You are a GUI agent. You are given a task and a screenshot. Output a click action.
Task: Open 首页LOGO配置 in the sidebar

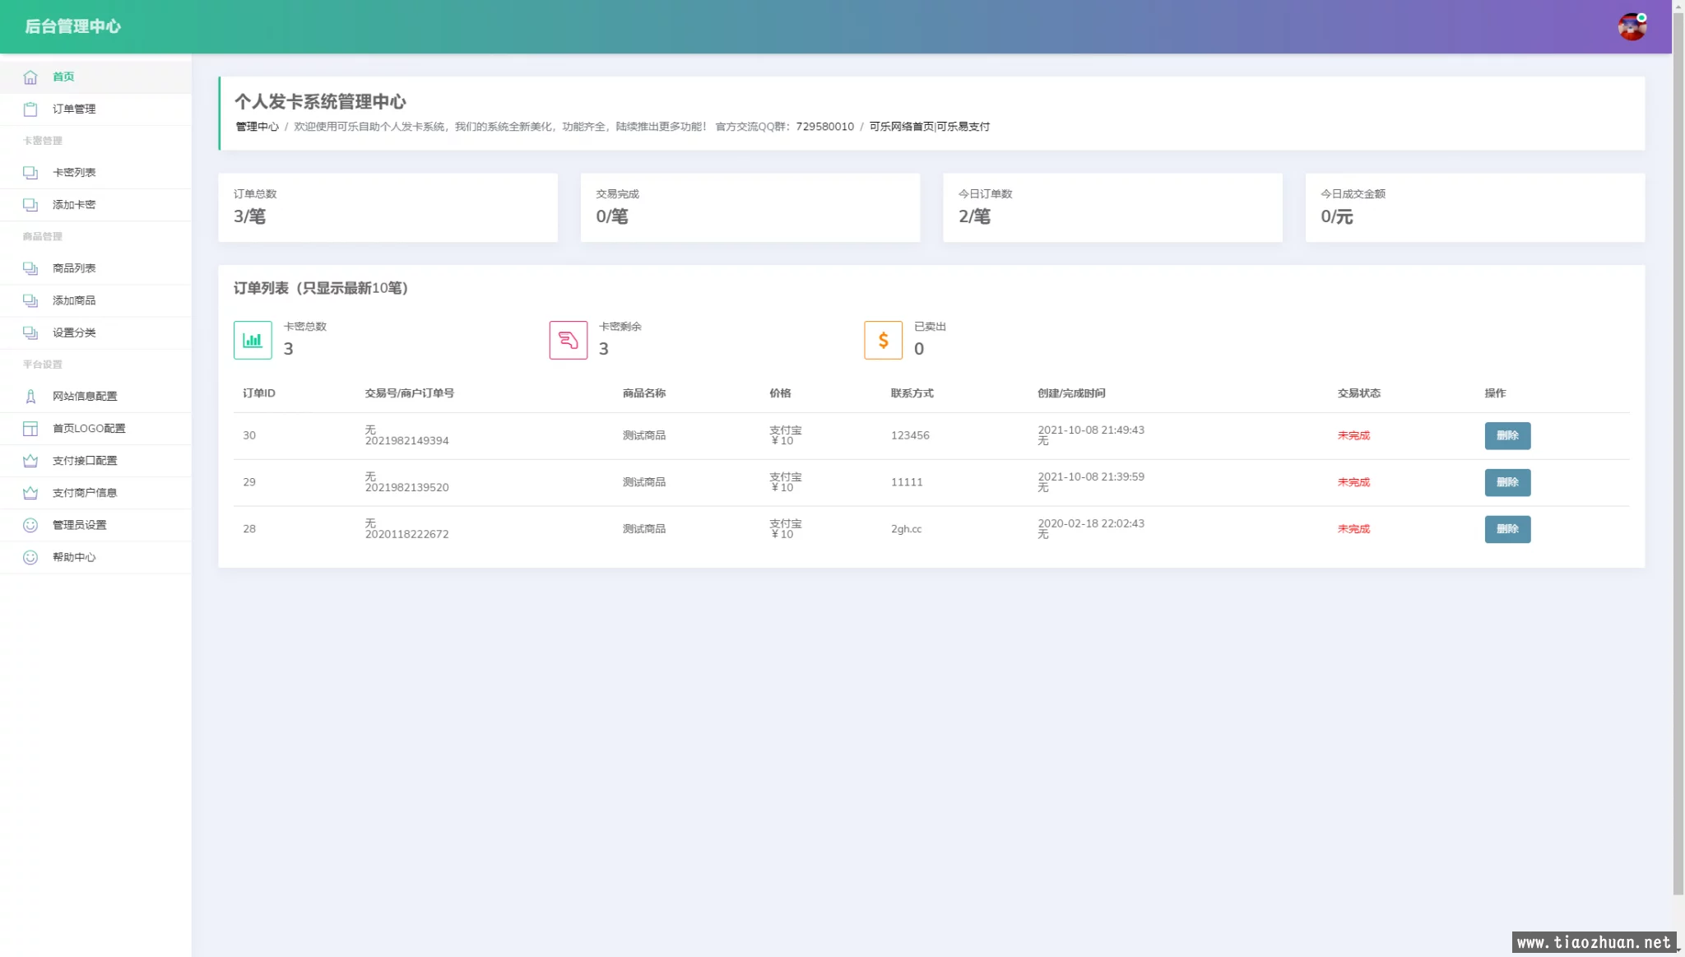click(x=95, y=428)
